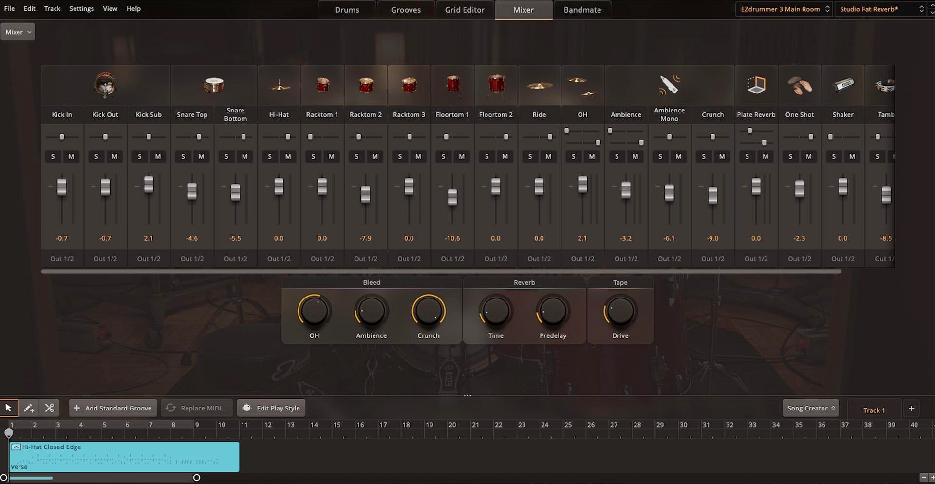This screenshot has width=935, height=484.
Task: Select the Ride cymbal icon
Action: [539, 86]
